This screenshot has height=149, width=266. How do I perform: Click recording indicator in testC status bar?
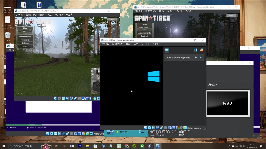pos(173,128)
